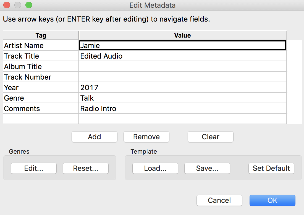This screenshot has width=304, height=215.
Task: Click the Clear button
Action: tap(210, 137)
